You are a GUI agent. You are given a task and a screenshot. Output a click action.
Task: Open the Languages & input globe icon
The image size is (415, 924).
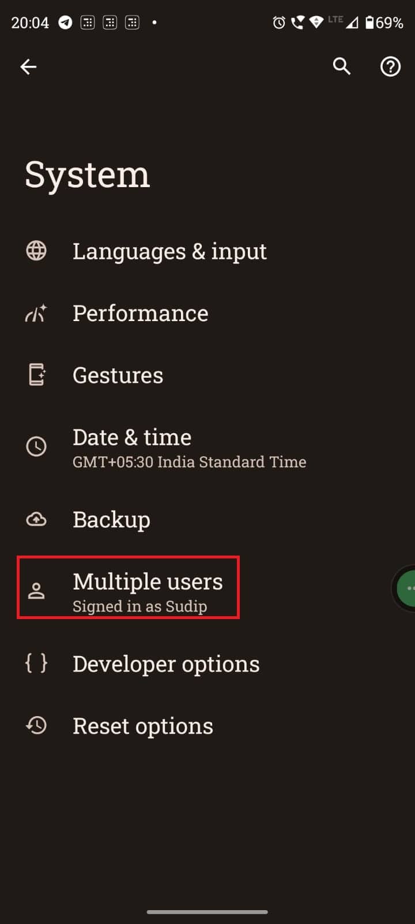click(x=36, y=251)
